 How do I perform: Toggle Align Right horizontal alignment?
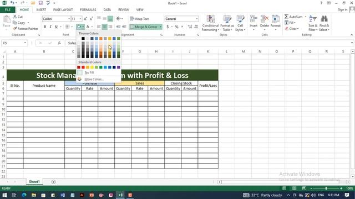pos(110,27)
